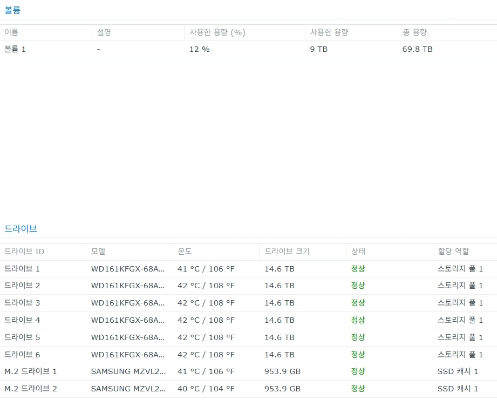497x400 pixels.
Task: Click the 총 용량 column header
Action: [414, 32]
